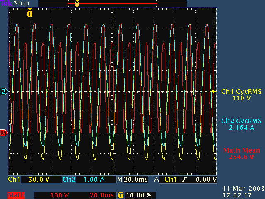This screenshot has width=265, height=199.
Task: Click the 50.0 V vertical scale readout
Action: 39,180
